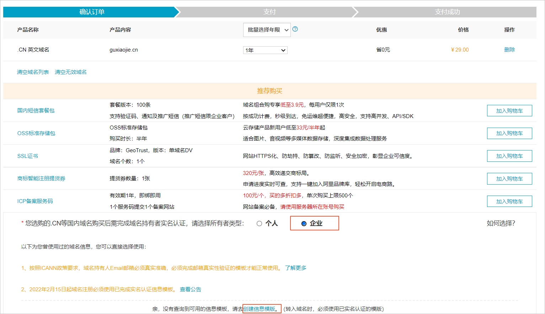Click 如何选择? help text
The image size is (545, 314).
[501, 223]
